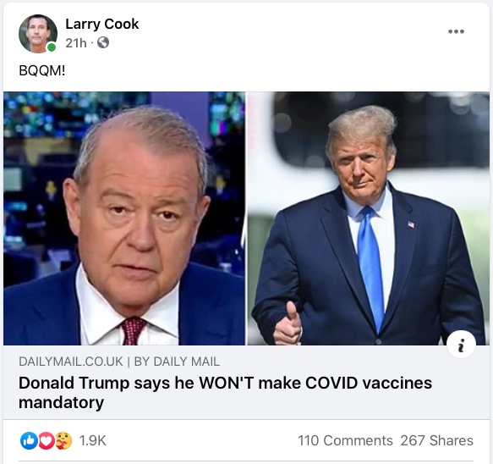Click the Trump thumbs-up photo on right
The width and height of the screenshot is (493, 464).
coord(369,218)
